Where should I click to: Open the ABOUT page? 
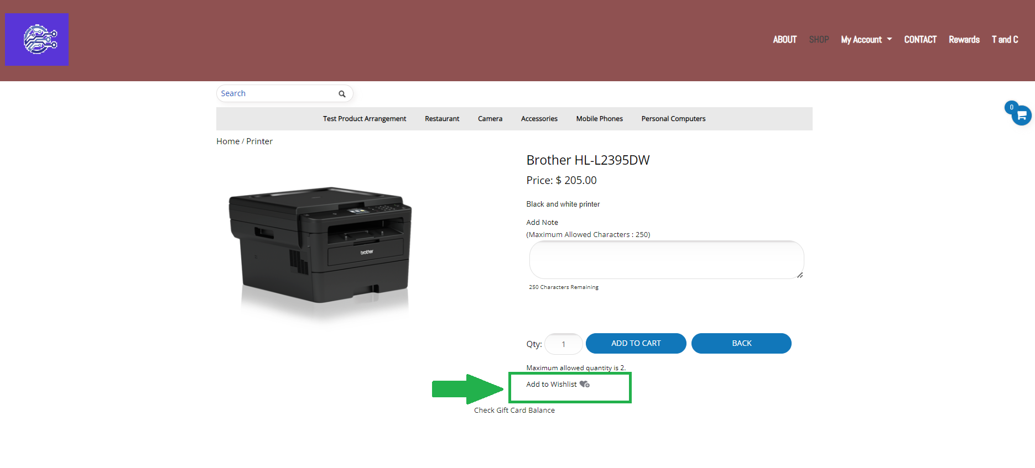(784, 40)
